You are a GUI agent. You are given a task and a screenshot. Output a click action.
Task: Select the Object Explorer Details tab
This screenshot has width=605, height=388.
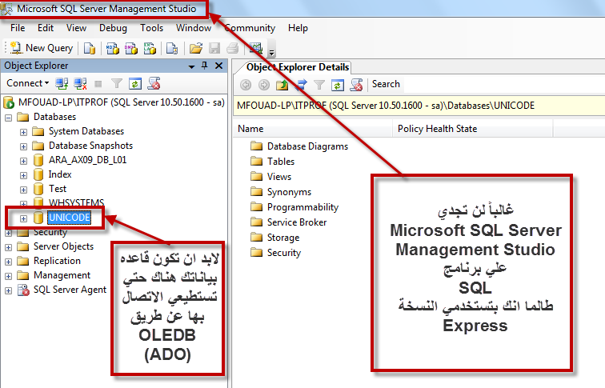297,67
